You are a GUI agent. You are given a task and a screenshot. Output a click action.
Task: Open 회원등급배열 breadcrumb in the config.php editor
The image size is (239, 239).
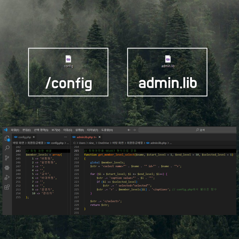point(35,143)
